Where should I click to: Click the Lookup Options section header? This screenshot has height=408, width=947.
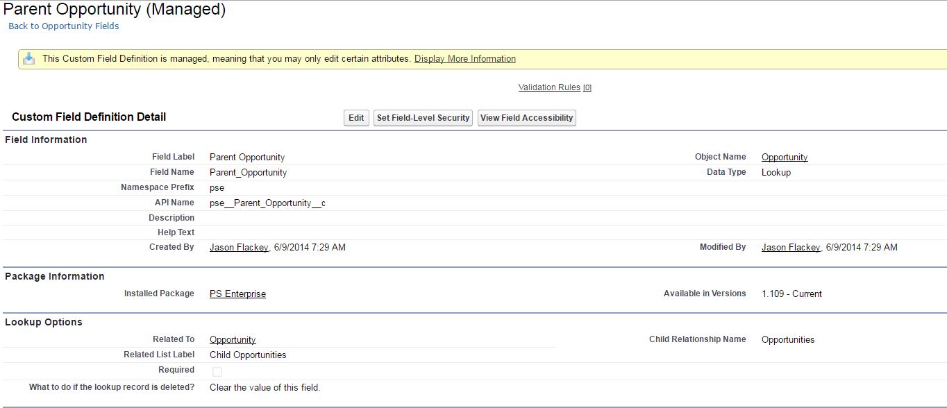44,322
